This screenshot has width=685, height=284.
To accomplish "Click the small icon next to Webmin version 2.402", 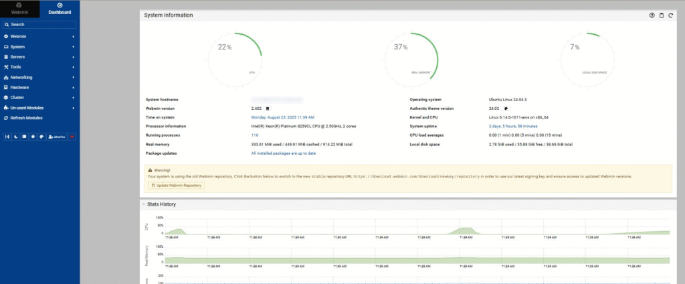I will [268, 109].
